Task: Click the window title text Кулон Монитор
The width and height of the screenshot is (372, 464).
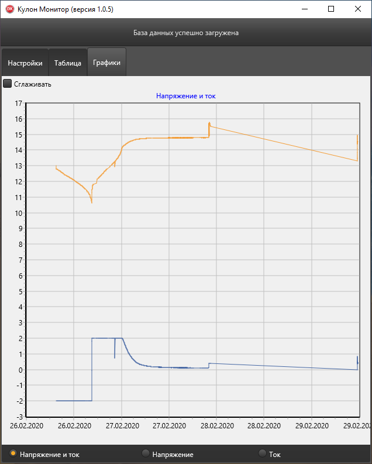Action: click(x=66, y=9)
